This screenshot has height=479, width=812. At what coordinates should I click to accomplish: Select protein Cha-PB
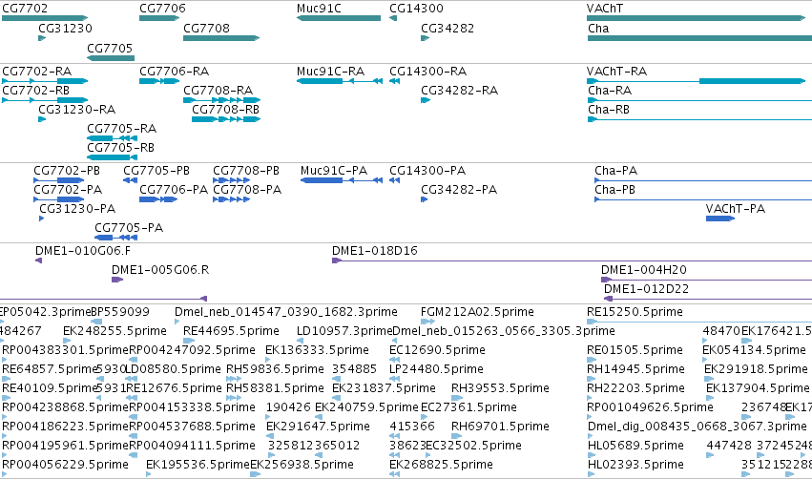[x=703, y=199]
